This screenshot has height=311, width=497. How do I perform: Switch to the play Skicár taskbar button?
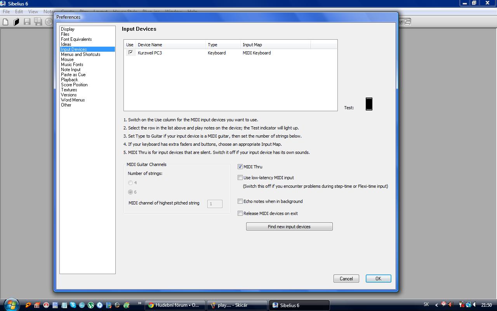pos(237,305)
